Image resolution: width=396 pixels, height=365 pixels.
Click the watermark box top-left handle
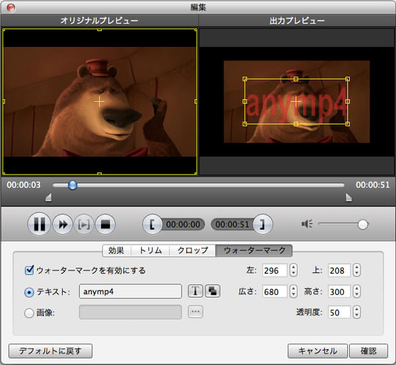pos(245,79)
